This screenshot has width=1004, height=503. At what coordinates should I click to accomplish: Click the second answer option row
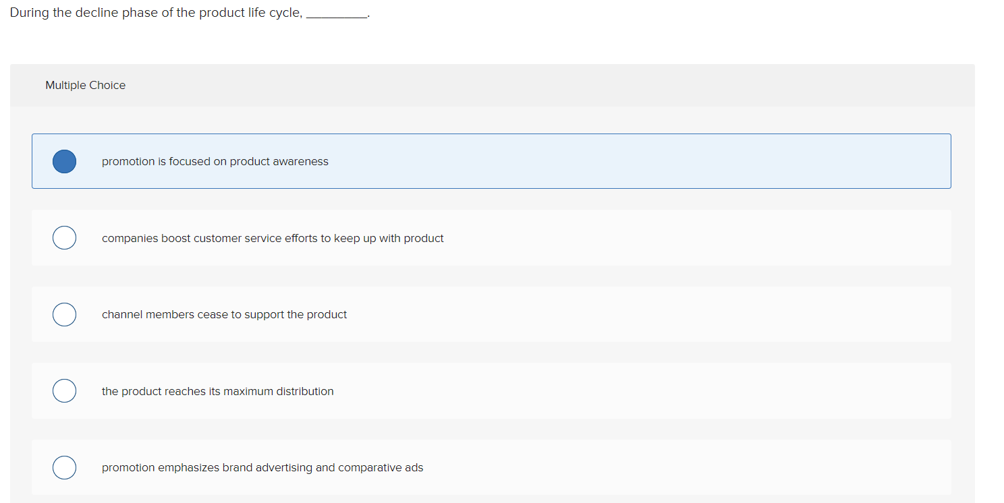click(491, 237)
